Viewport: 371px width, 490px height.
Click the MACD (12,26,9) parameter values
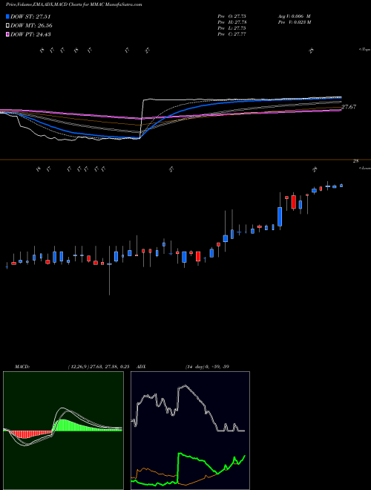pos(99,367)
